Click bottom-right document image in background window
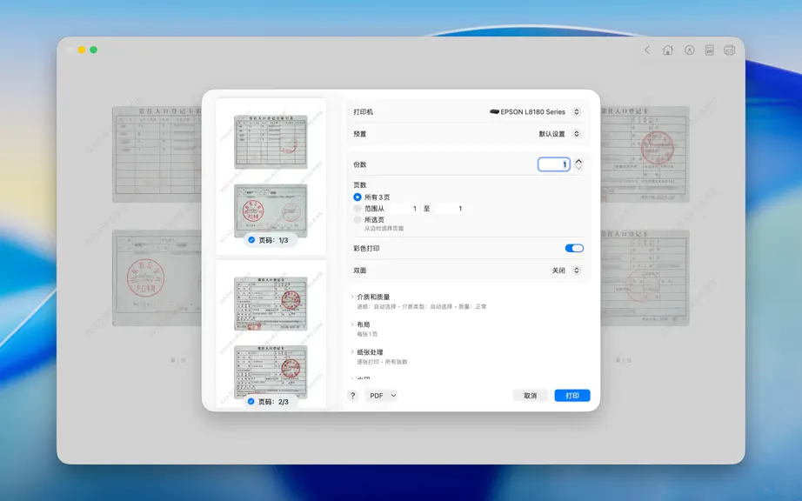Image resolution: width=802 pixels, height=501 pixels. 645,277
